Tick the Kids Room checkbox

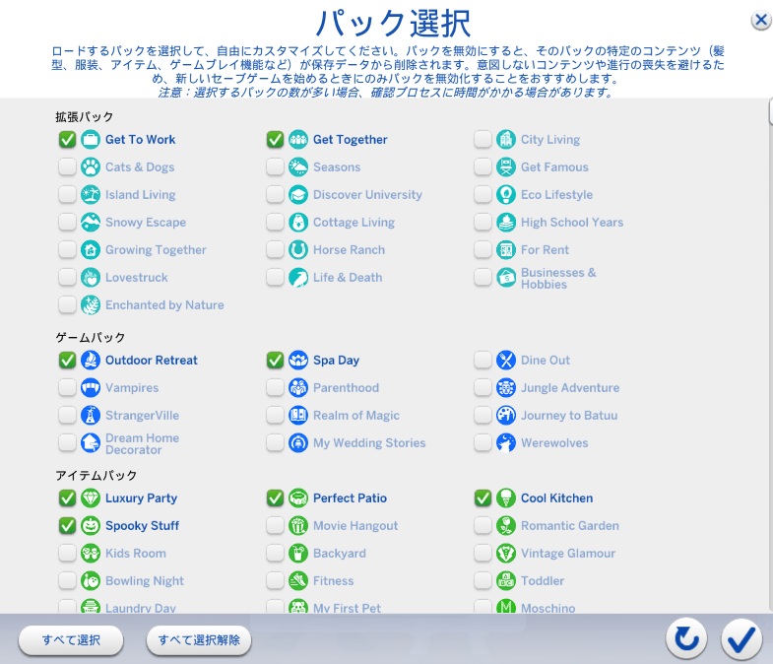coord(67,554)
